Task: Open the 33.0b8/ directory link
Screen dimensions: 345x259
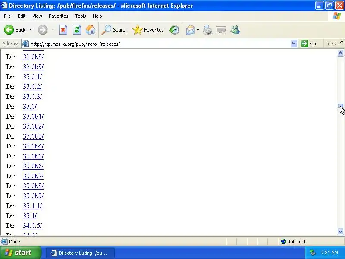Action: click(33, 186)
